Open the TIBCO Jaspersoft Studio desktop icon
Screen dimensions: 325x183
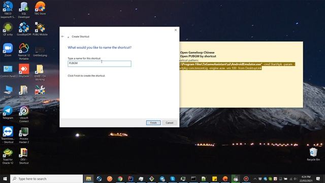coord(8,10)
